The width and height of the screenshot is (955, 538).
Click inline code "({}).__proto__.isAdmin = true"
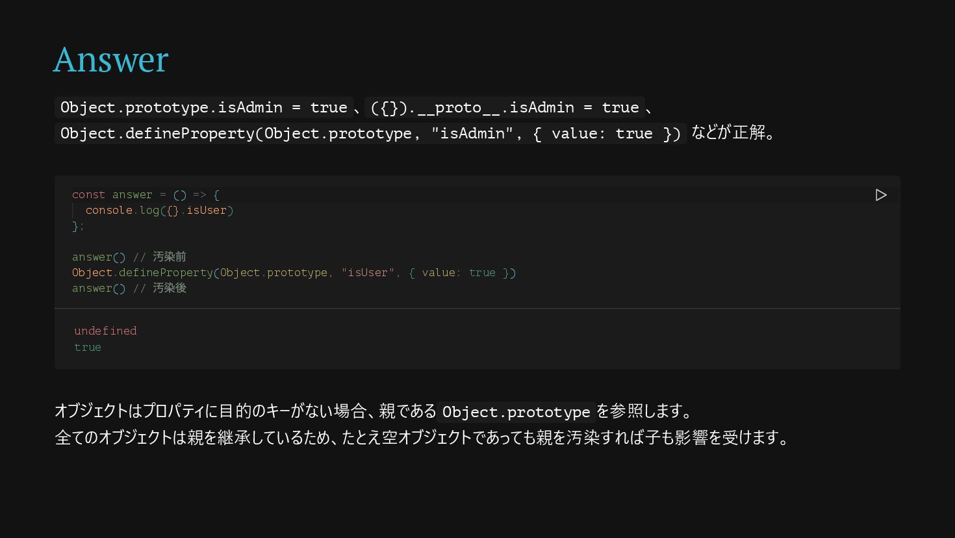[x=504, y=107]
